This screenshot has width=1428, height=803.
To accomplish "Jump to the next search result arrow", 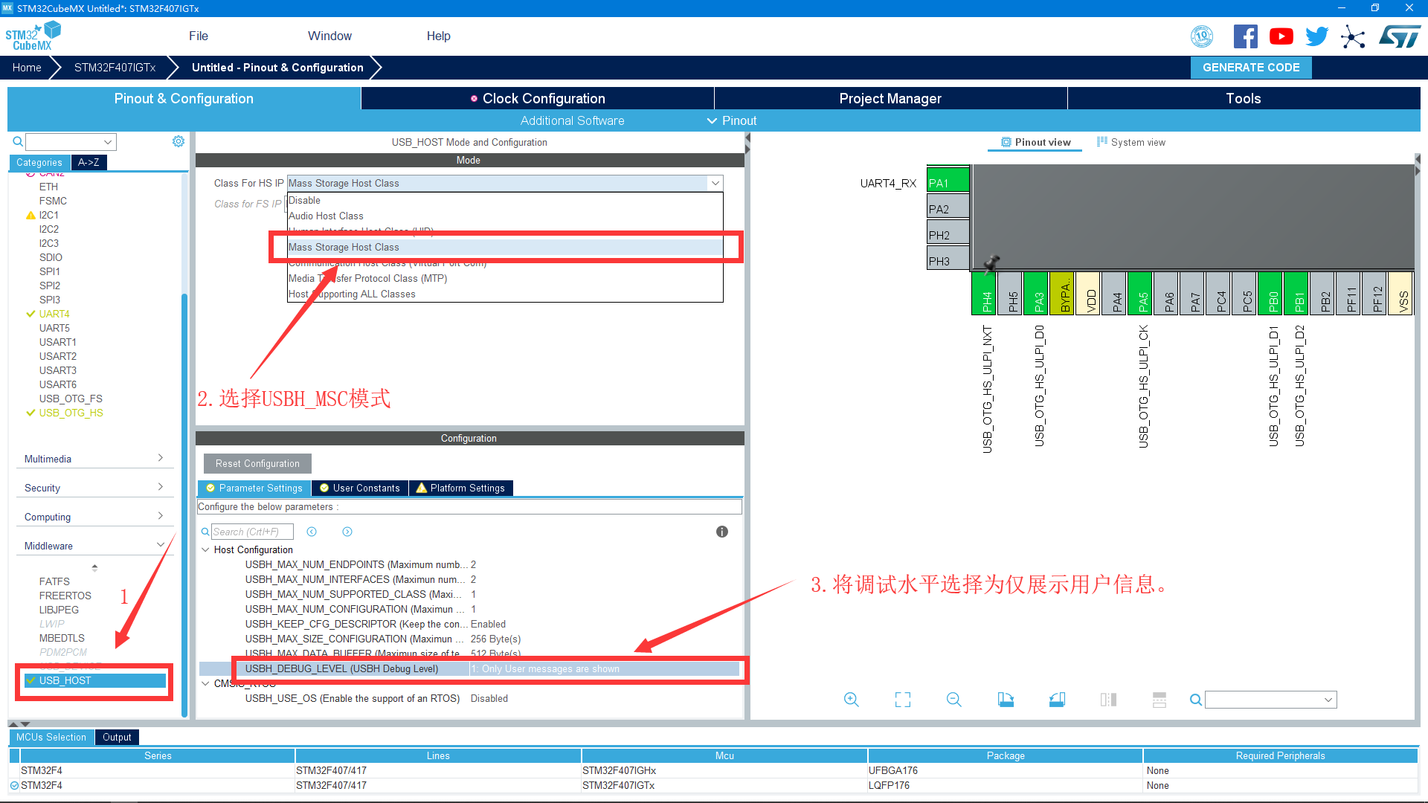I will tap(347, 532).
